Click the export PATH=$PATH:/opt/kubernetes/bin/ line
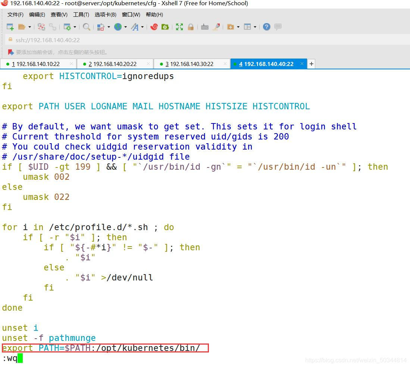410x367 pixels. pos(101,348)
